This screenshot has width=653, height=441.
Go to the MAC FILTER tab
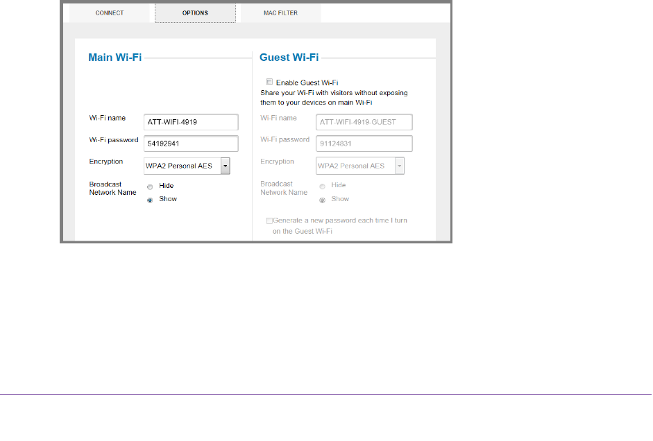(x=280, y=13)
